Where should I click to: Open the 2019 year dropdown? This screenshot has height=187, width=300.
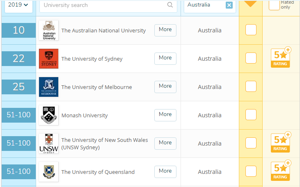(x=18, y=5)
